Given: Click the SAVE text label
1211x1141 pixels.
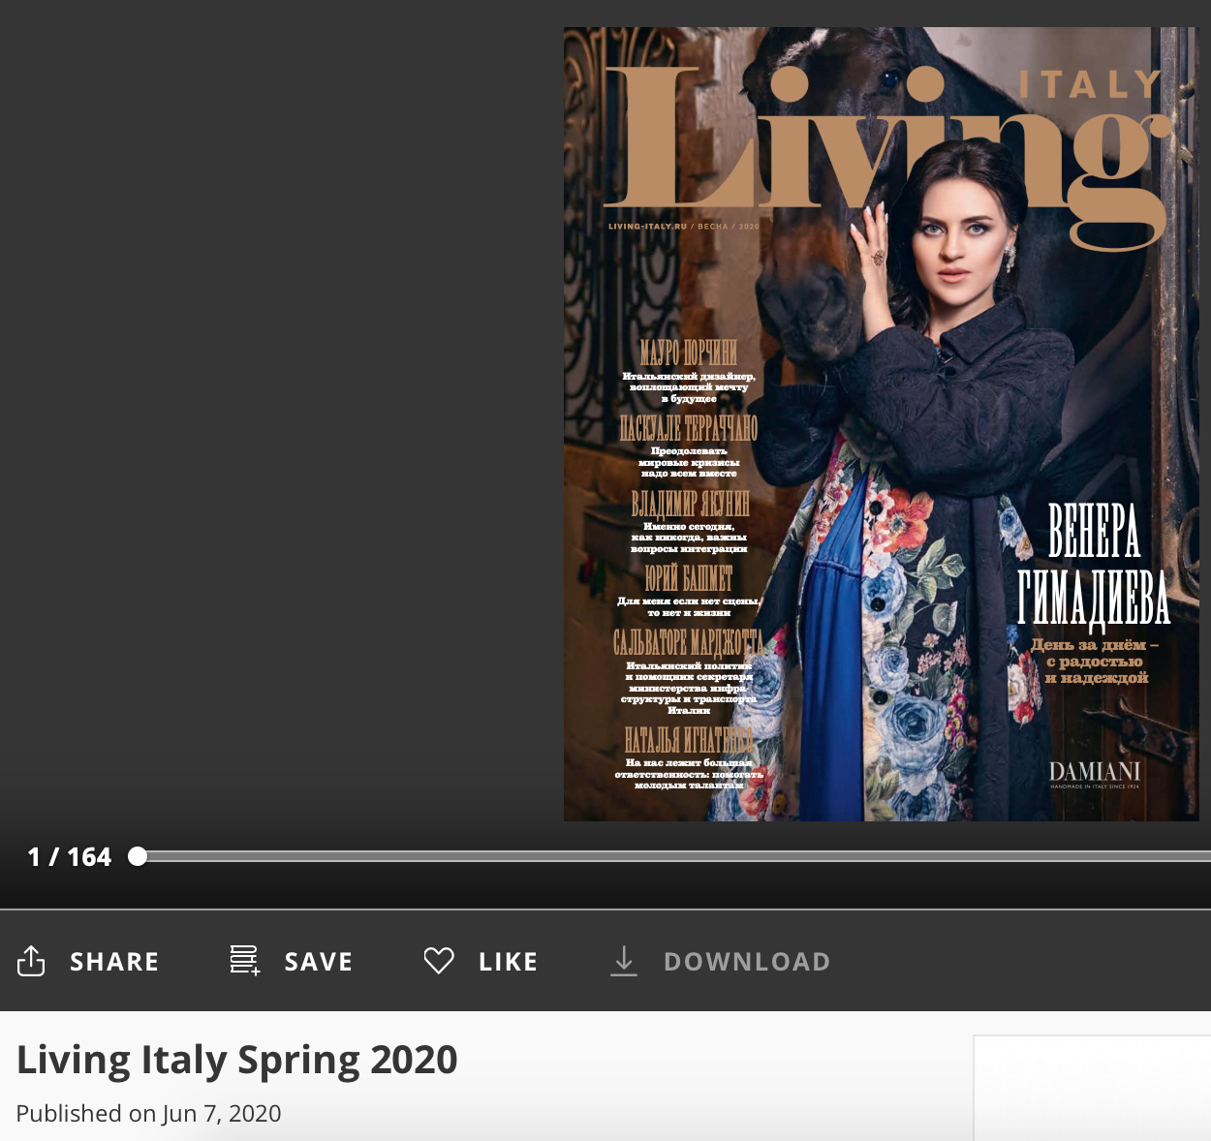Looking at the screenshot, I should [x=318, y=962].
